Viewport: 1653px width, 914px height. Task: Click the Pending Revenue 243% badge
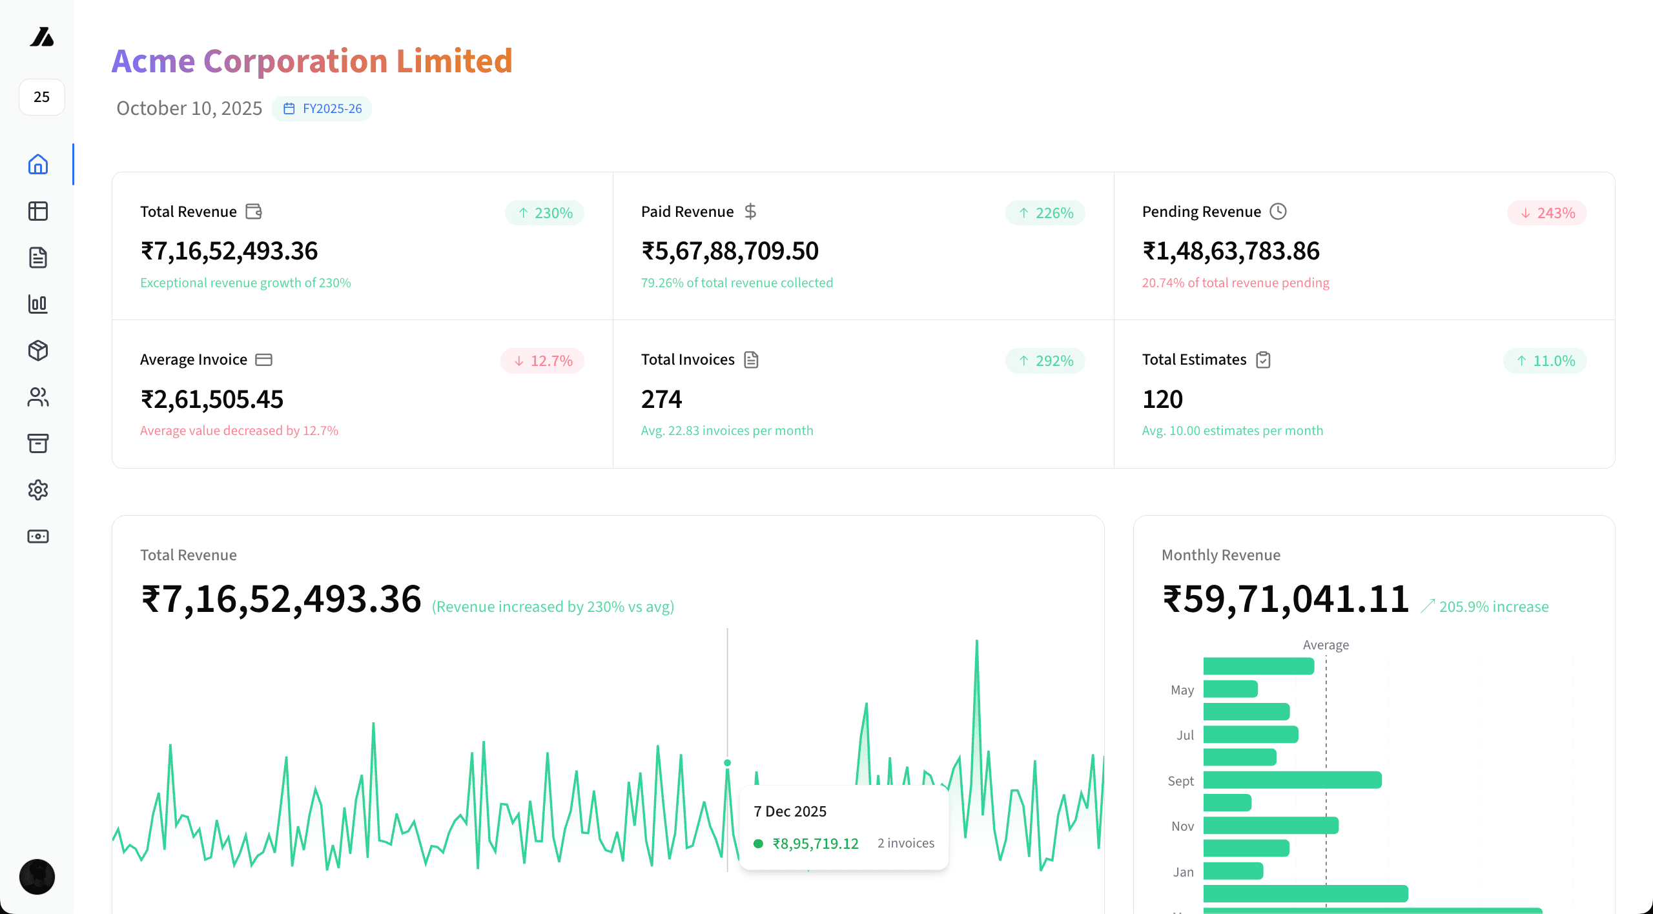click(1547, 213)
